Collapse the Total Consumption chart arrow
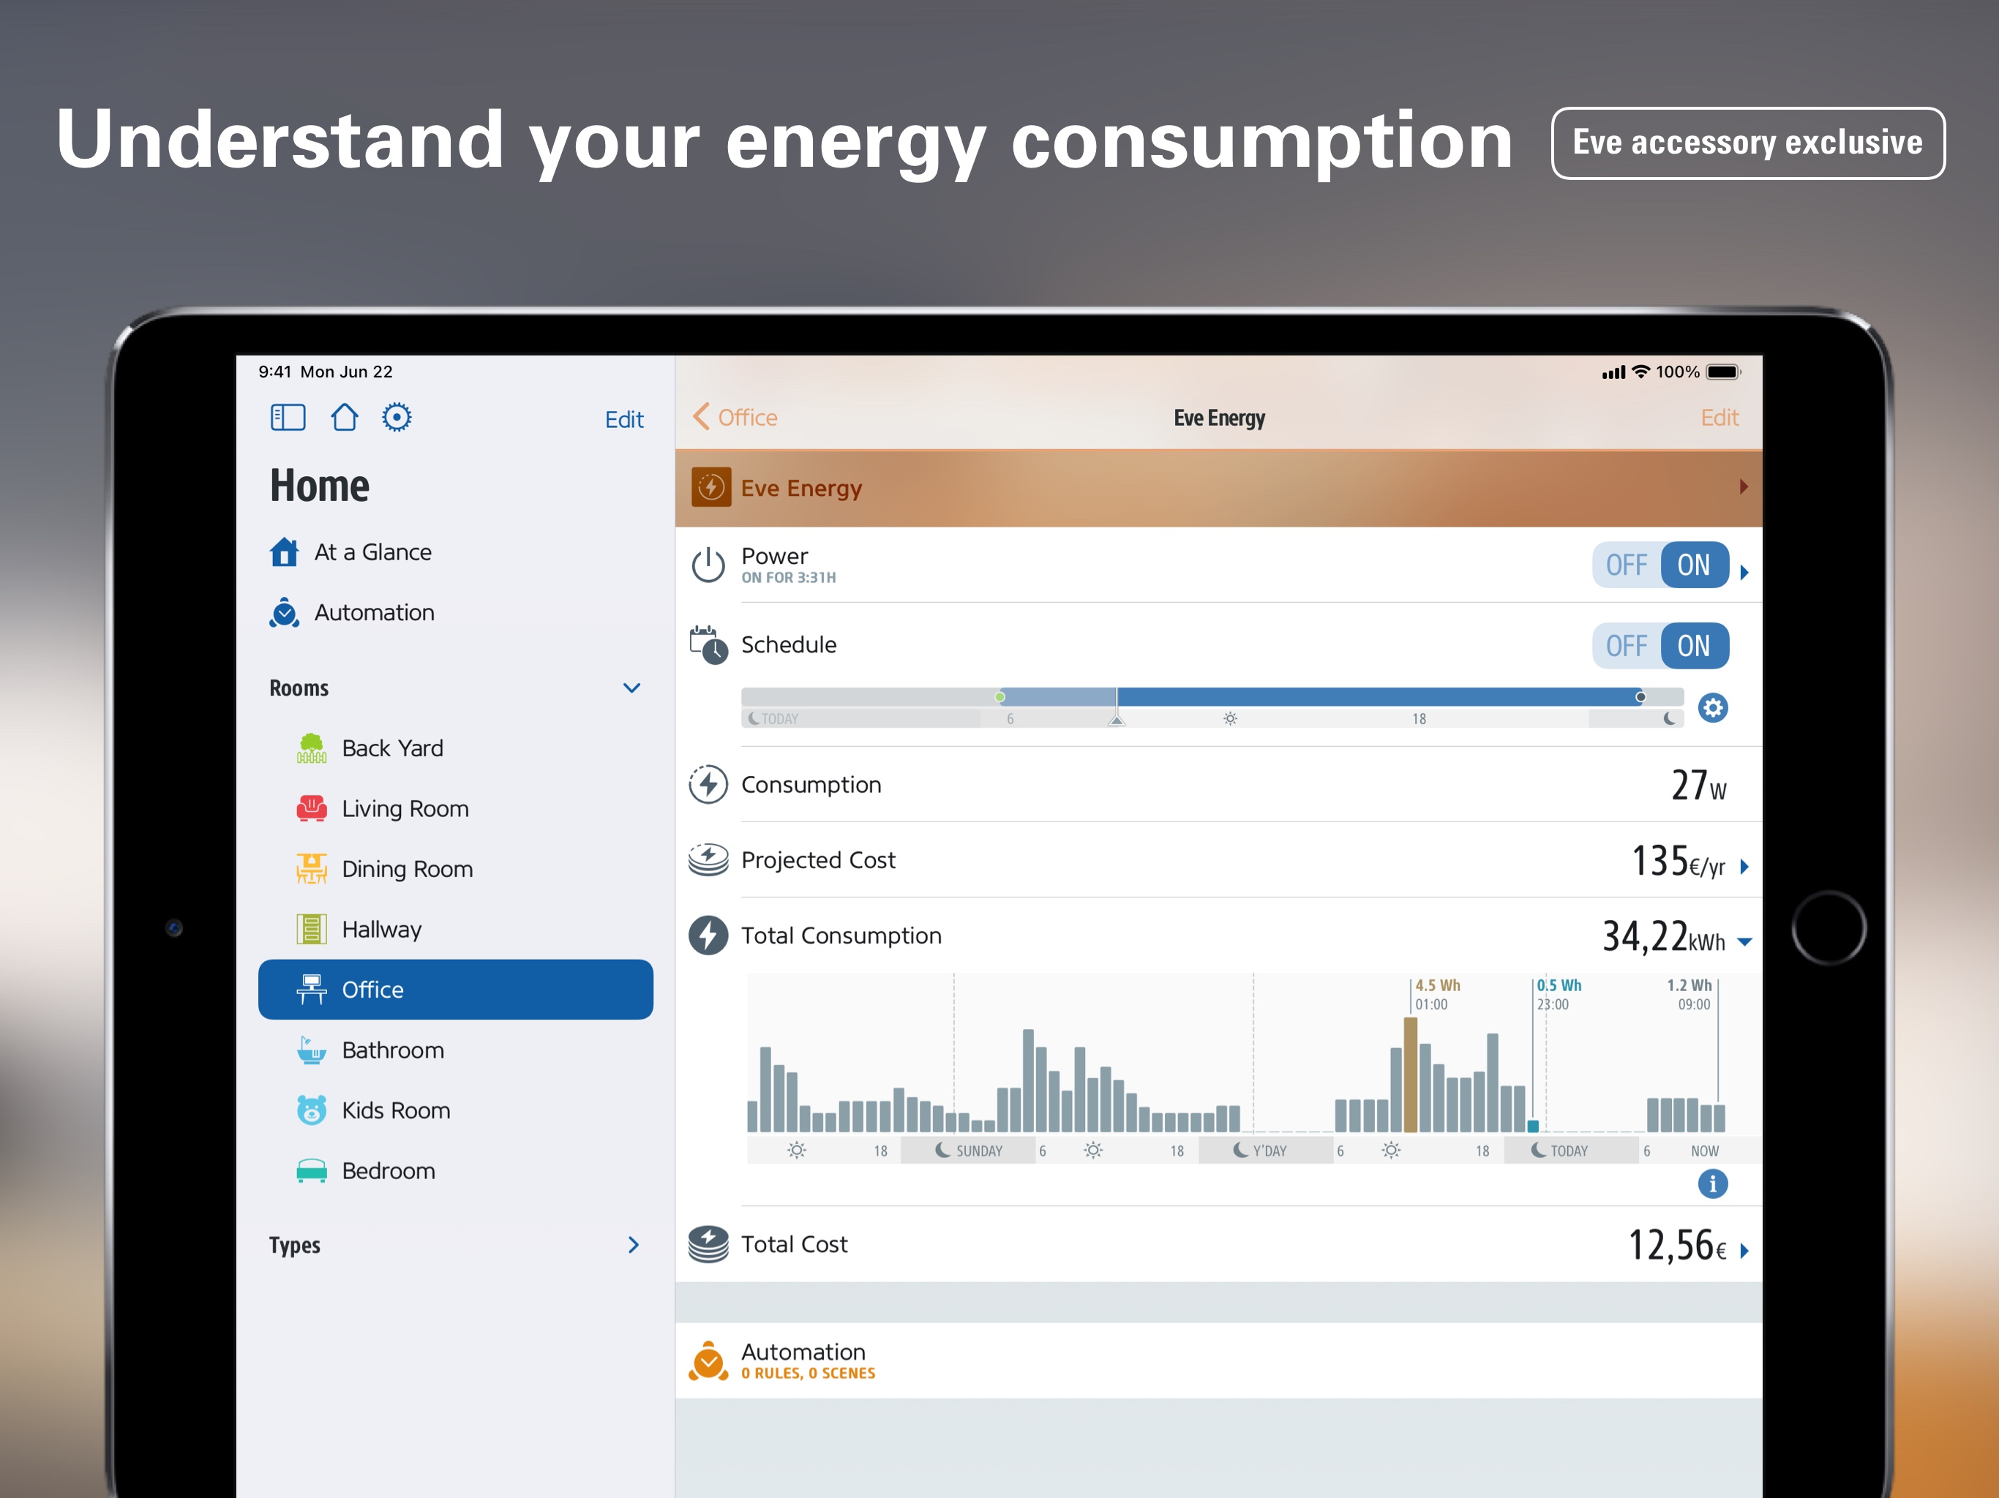The width and height of the screenshot is (1999, 1498). [x=1745, y=942]
